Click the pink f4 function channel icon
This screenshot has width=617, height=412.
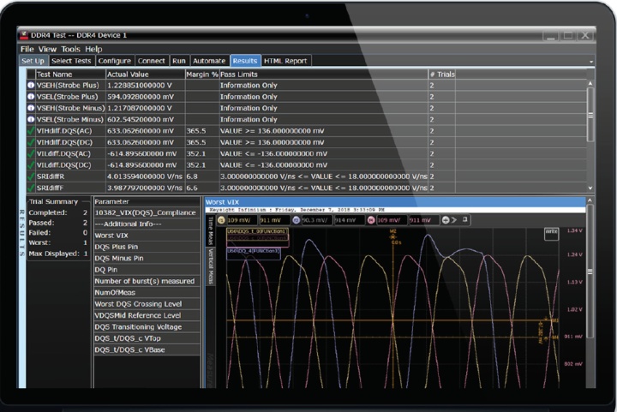(x=371, y=220)
